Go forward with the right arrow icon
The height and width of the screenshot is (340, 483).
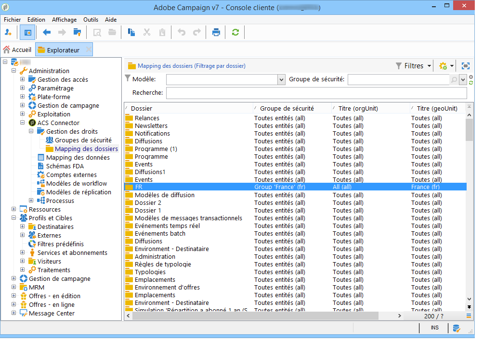click(x=62, y=32)
